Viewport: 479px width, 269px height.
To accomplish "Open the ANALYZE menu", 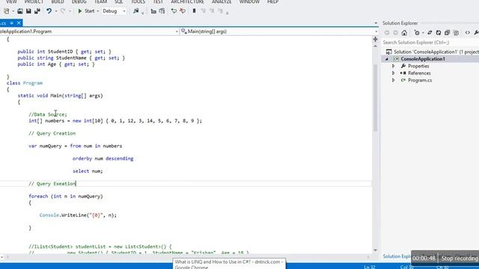I will click(222, 1).
